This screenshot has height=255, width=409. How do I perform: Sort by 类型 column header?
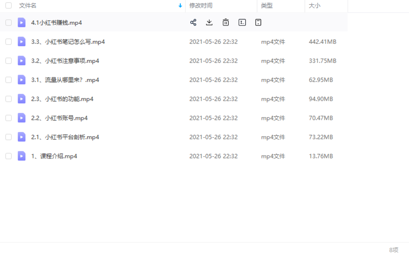266,5
